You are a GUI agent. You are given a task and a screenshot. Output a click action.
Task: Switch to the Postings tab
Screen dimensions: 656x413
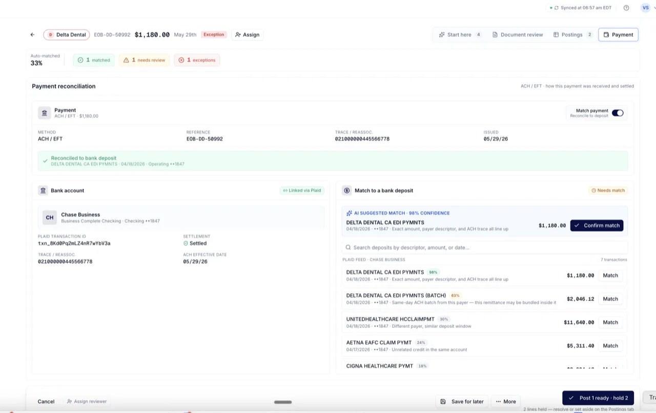tap(573, 35)
